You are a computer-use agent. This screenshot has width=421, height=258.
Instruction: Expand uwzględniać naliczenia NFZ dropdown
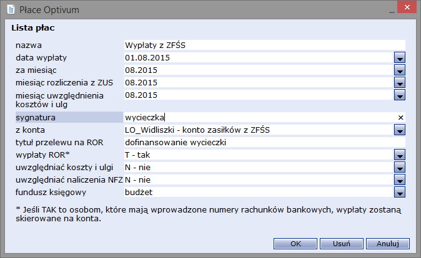400,179
